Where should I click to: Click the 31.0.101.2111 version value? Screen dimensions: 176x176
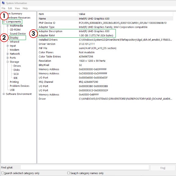[x=87, y=44]
